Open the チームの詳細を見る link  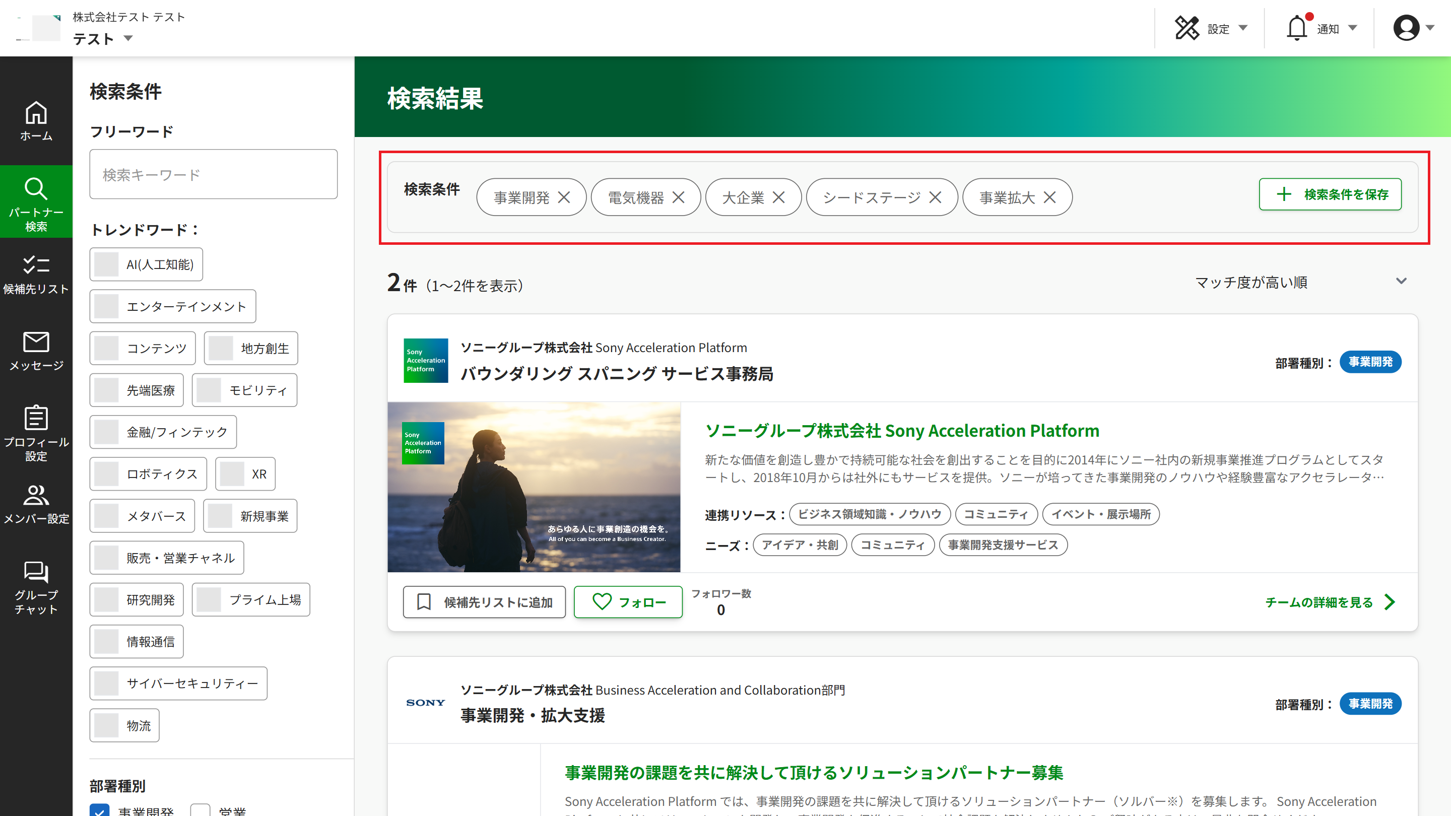tap(1331, 602)
